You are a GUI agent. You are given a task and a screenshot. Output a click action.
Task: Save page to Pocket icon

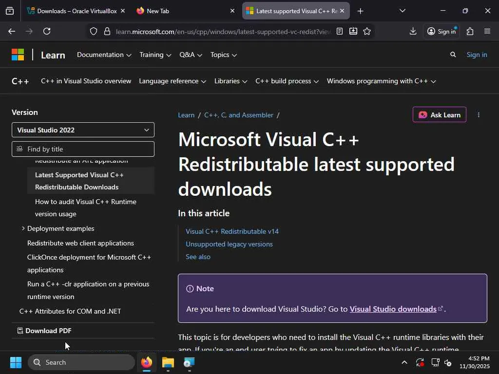tap(353, 31)
